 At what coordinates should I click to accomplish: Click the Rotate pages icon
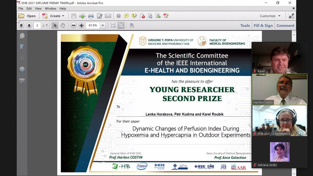(150, 16)
